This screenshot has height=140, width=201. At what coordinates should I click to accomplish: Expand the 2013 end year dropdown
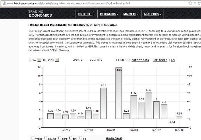coord(57,60)
